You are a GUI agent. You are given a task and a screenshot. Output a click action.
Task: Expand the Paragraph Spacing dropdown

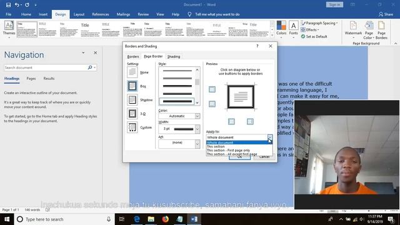[337, 23]
